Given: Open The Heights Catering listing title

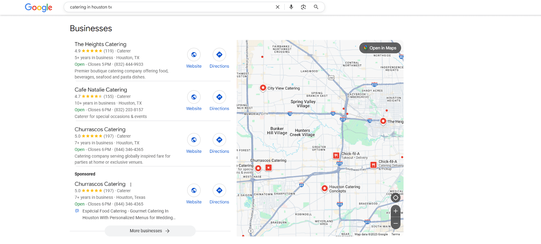Looking at the screenshot, I should pos(100,44).
